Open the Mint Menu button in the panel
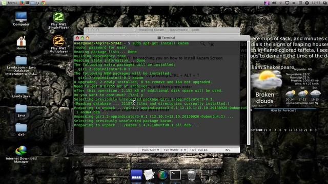 click(9, 3)
